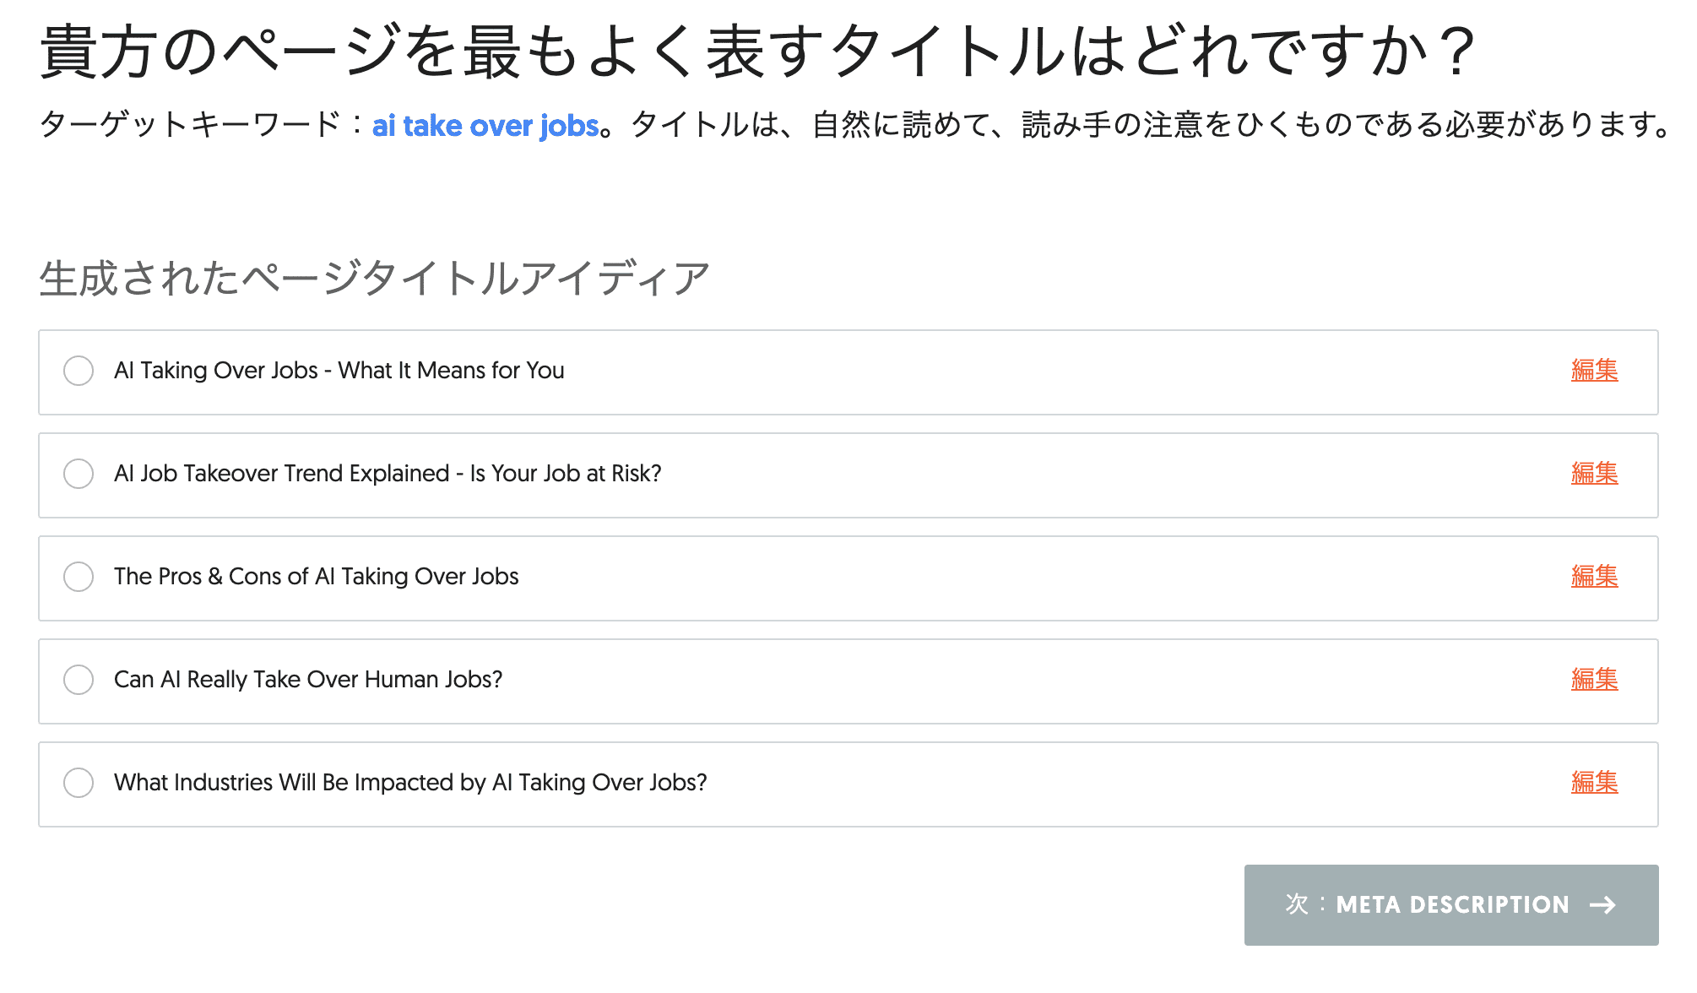Pick the 'What Industries Will Be Impacted' radio button
1697x993 pixels.
click(x=79, y=784)
